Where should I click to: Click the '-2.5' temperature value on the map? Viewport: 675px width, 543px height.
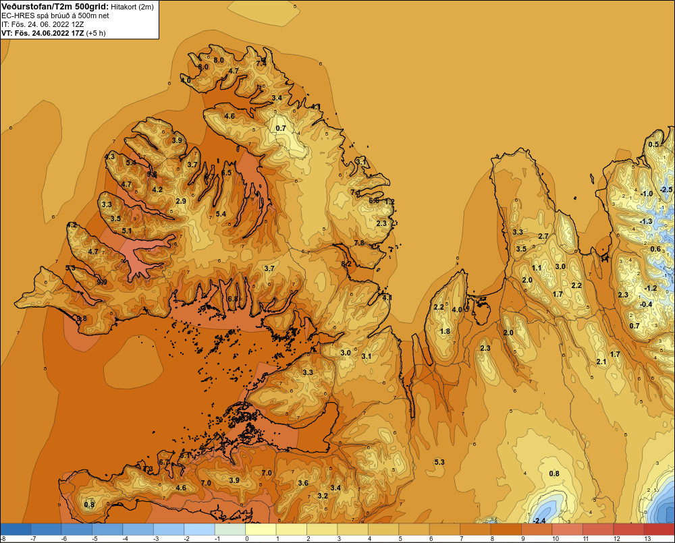click(x=666, y=190)
